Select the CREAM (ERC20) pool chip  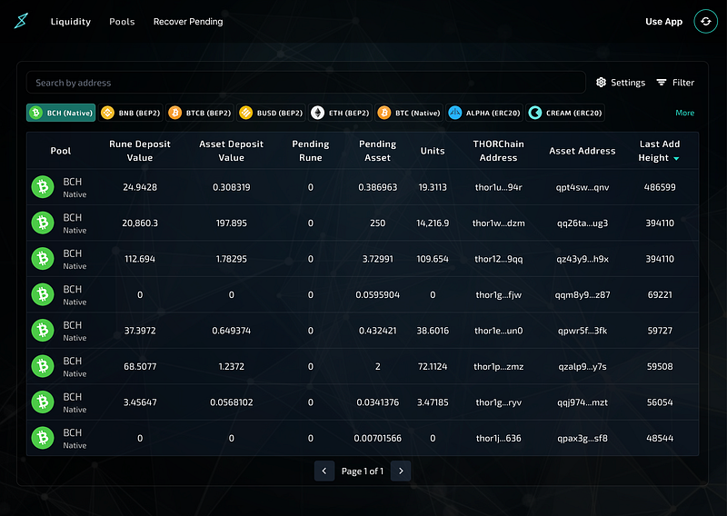[565, 113]
